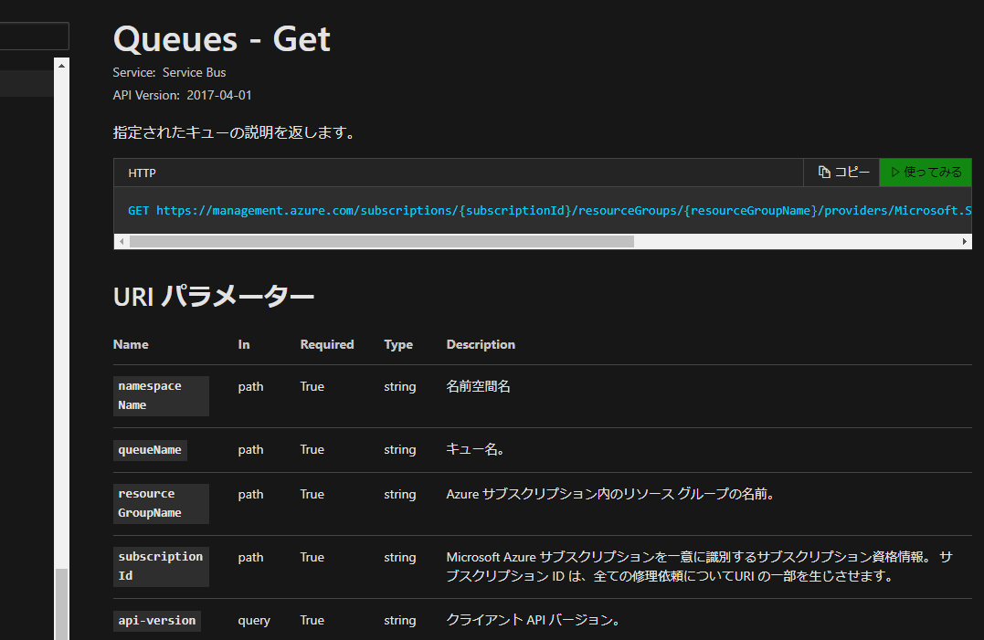Click the Required column header
984x640 pixels.
coord(327,345)
